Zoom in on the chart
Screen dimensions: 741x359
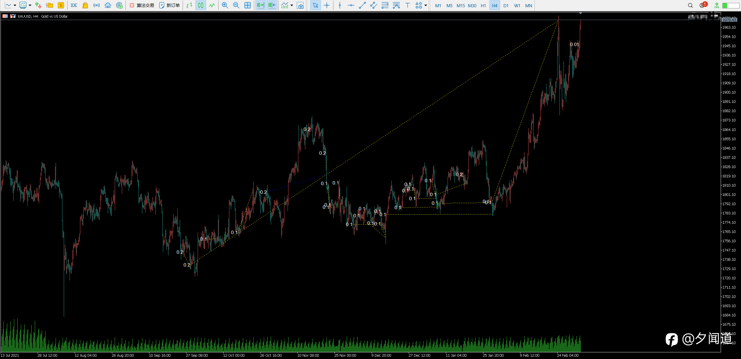point(225,6)
